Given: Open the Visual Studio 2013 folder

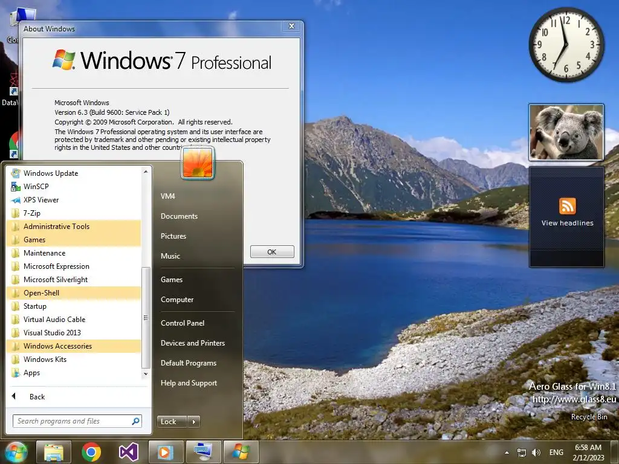Looking at the screenshot, I should coord(73,333).
